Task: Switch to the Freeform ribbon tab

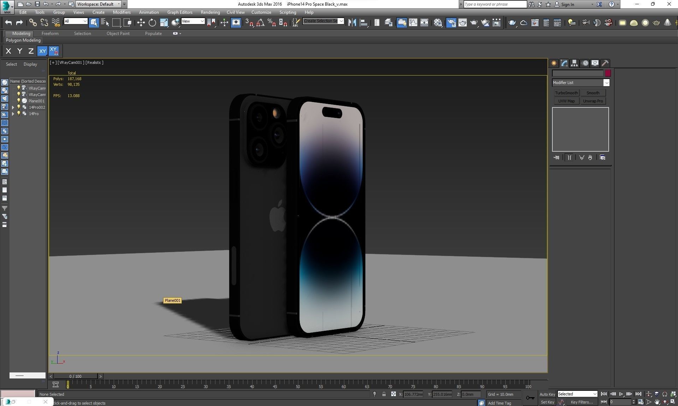Action: pyautogui.click(x=50, y=34)
